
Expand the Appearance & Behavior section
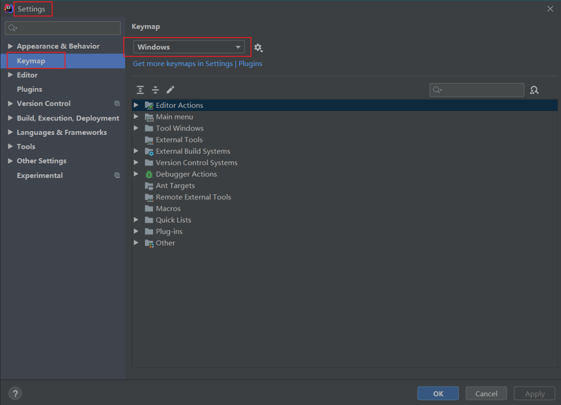coord(10,46)
